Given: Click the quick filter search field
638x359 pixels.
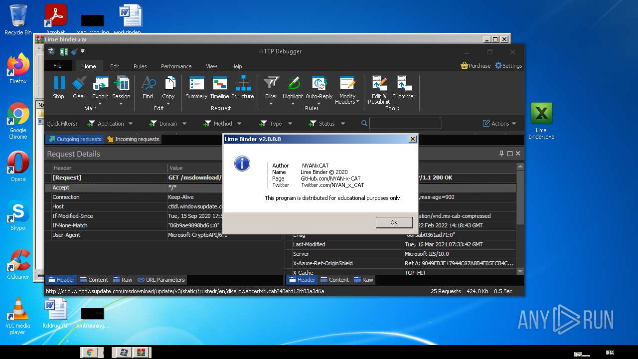Looking at the screenshot, I should 405,123.
